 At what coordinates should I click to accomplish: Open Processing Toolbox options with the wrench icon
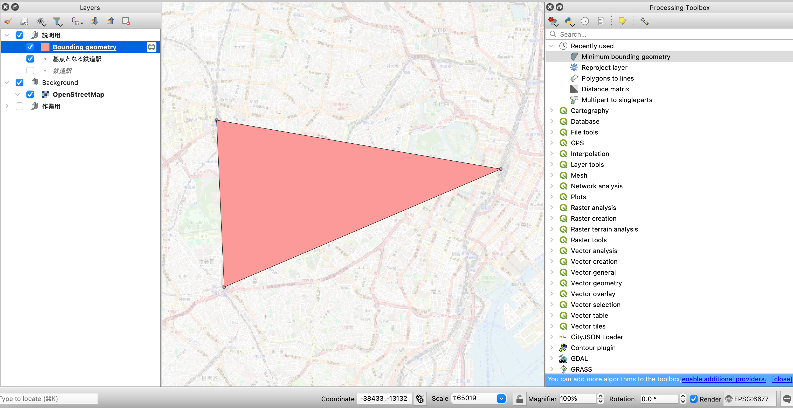pyautogui.click(x=644, y=20)
